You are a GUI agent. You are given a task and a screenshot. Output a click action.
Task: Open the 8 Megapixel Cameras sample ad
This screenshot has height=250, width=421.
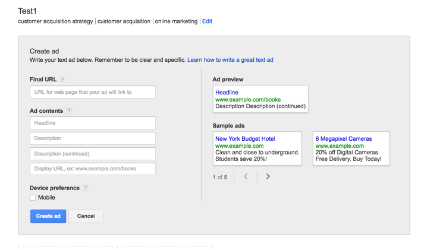pyautogui.click(x=344, y=139)
